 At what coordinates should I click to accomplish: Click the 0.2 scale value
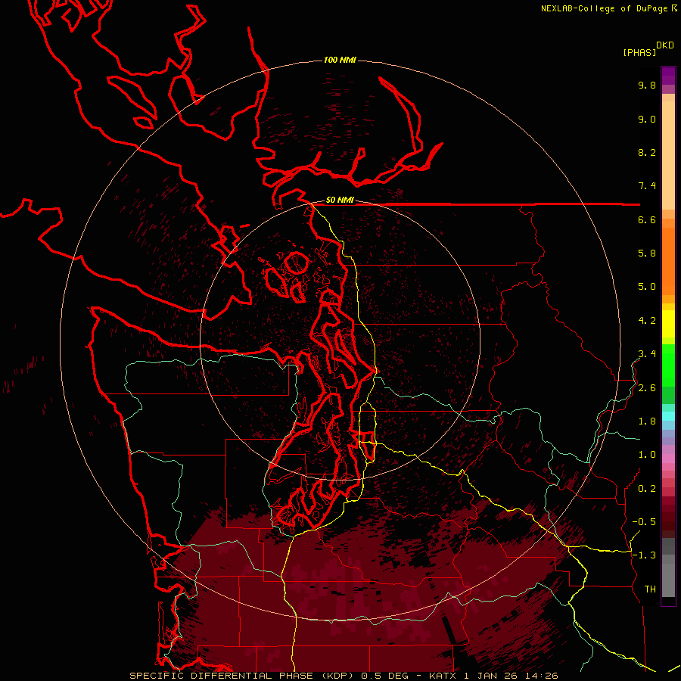[x=647, y=489]
